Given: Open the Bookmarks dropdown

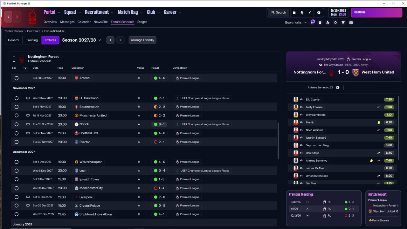Looking at the screenshot, I should click(x=296, y=23).
